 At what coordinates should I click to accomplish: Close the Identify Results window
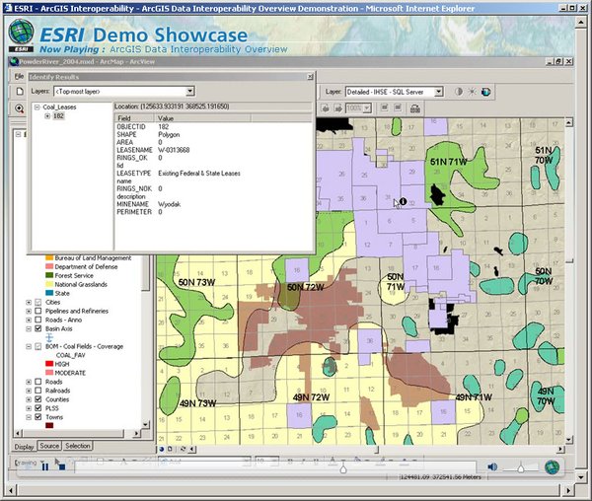point(310,77)
